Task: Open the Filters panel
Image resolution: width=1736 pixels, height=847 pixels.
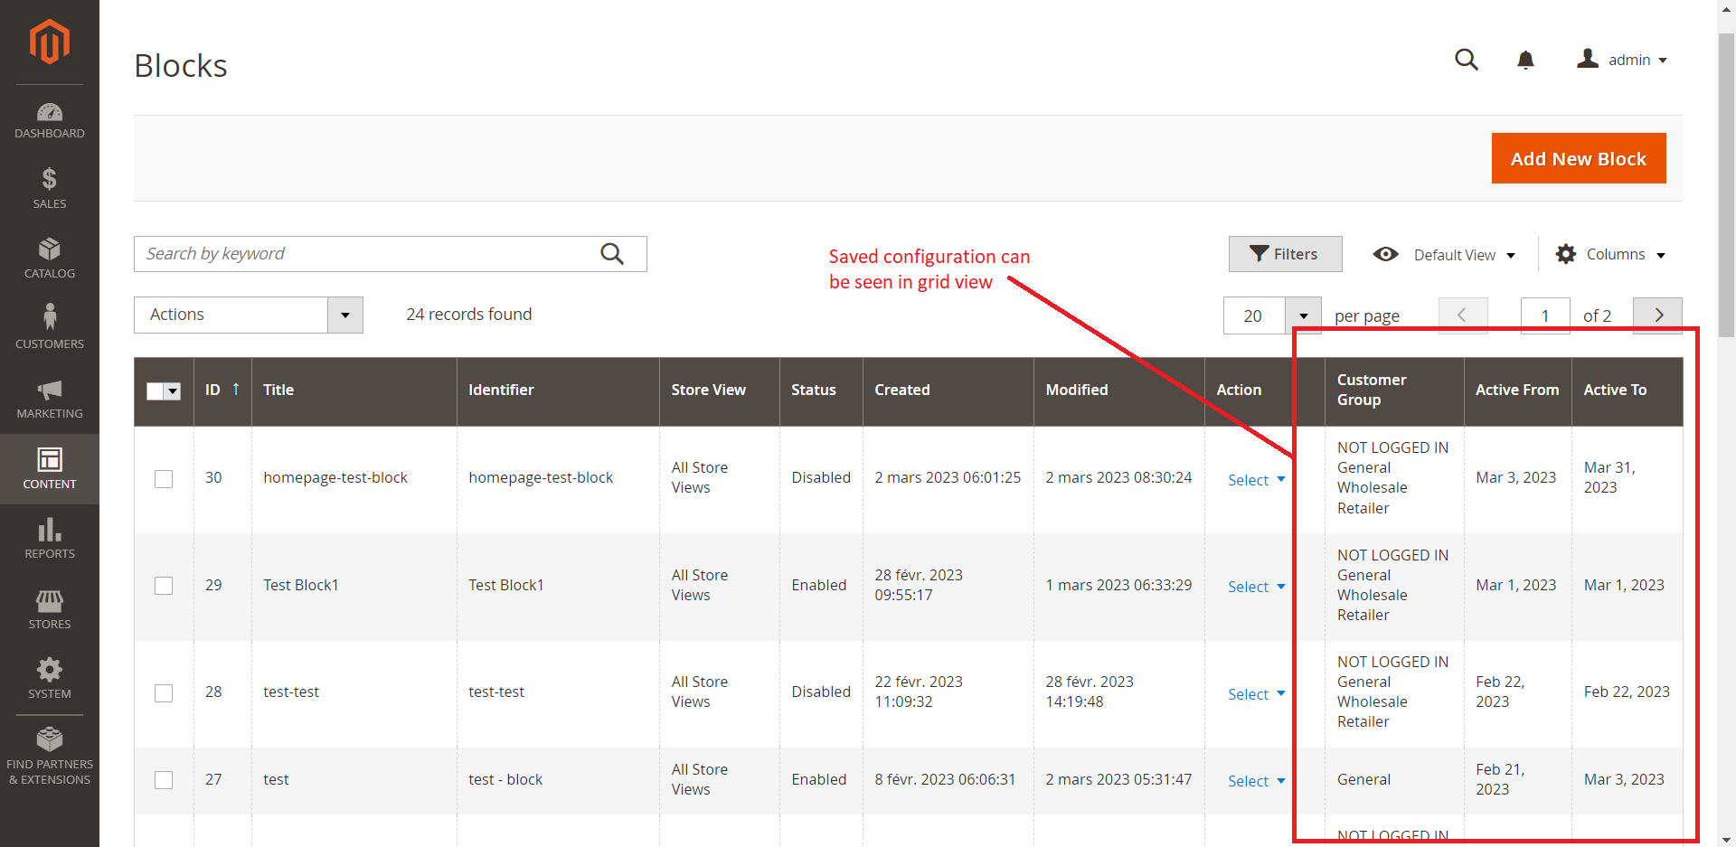Action: 1285,254
